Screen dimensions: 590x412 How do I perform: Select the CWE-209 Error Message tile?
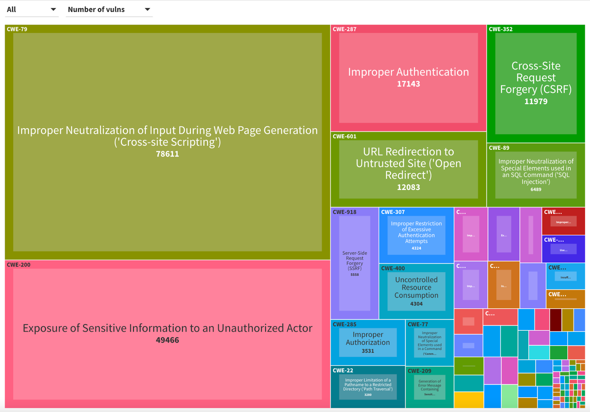coord(429,387)
